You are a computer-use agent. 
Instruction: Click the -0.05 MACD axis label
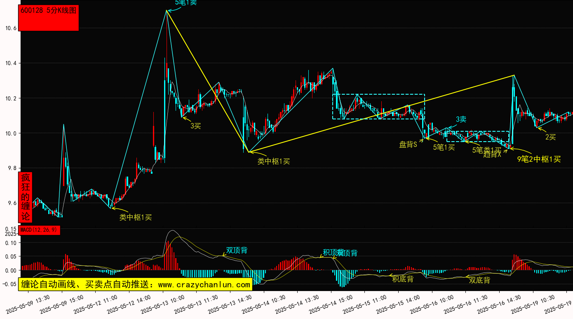[9, 284]
